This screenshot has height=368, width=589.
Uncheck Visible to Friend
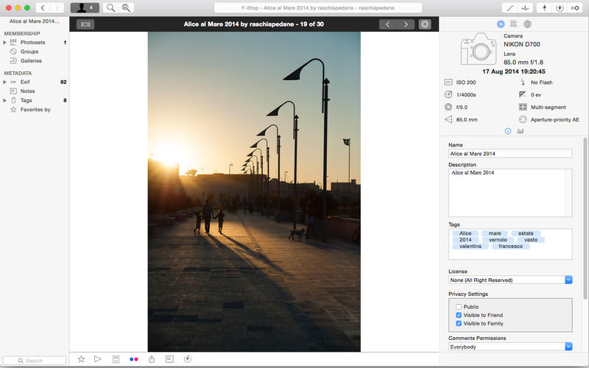tap(459, 315)
